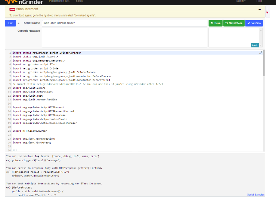Click line 1 import Grinder.grinder
This screenshot has height=200, width=276.
click(x=47, y=53)
